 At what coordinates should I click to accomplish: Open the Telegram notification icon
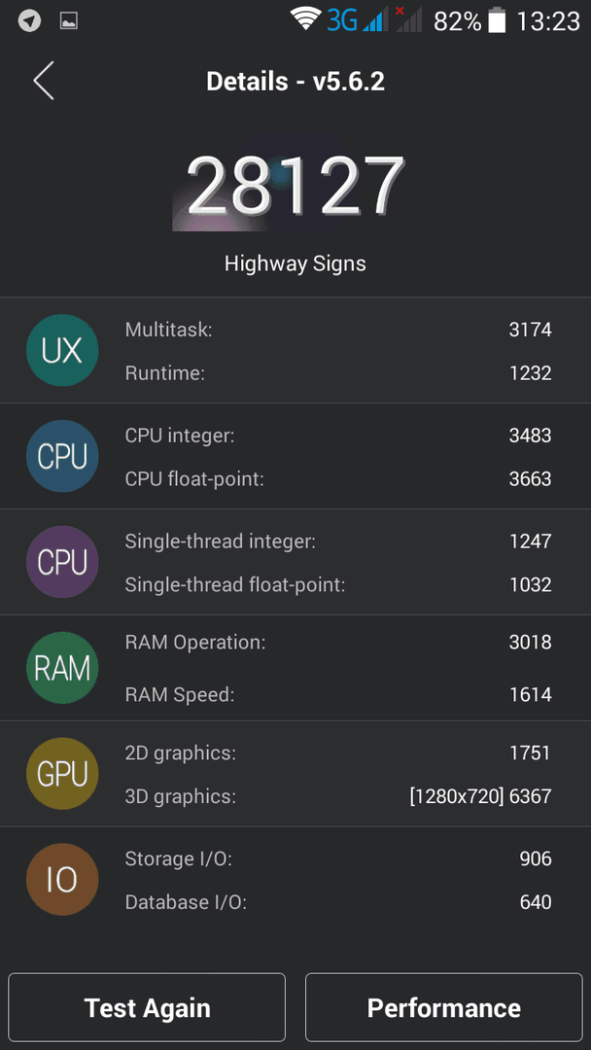[29, 21]
